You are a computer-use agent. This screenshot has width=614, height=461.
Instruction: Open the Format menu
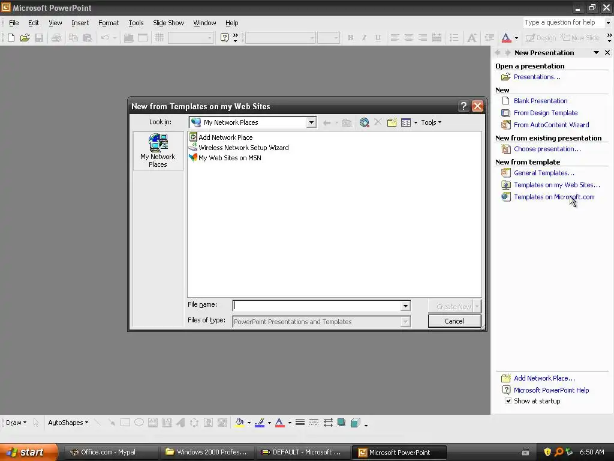tap(109, 23)
